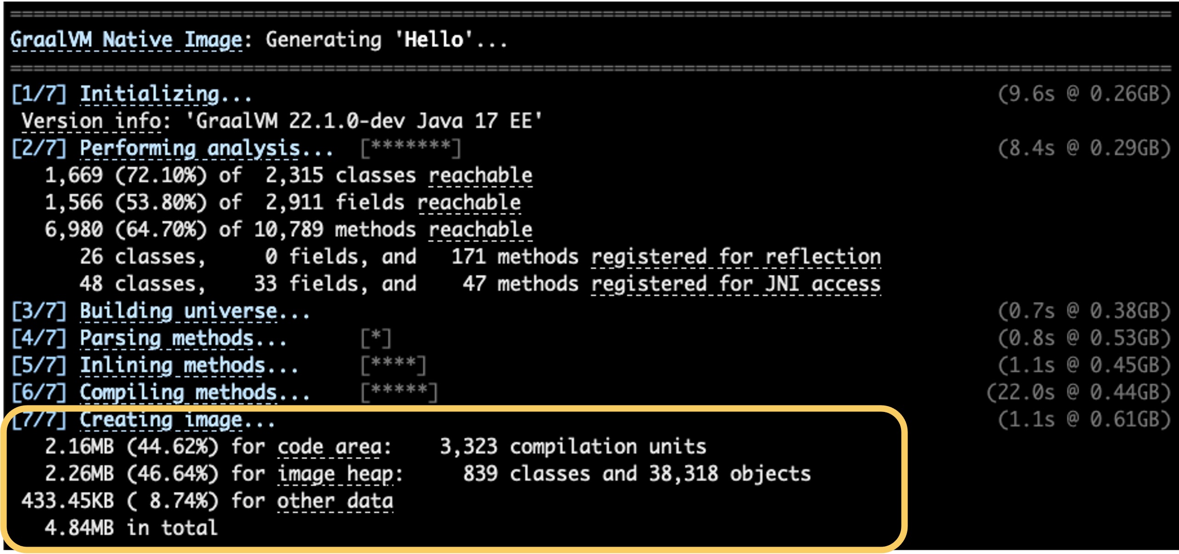Open the 'Performing analysis' stage link
1179x554 pixels.
[x=190, y=148]
